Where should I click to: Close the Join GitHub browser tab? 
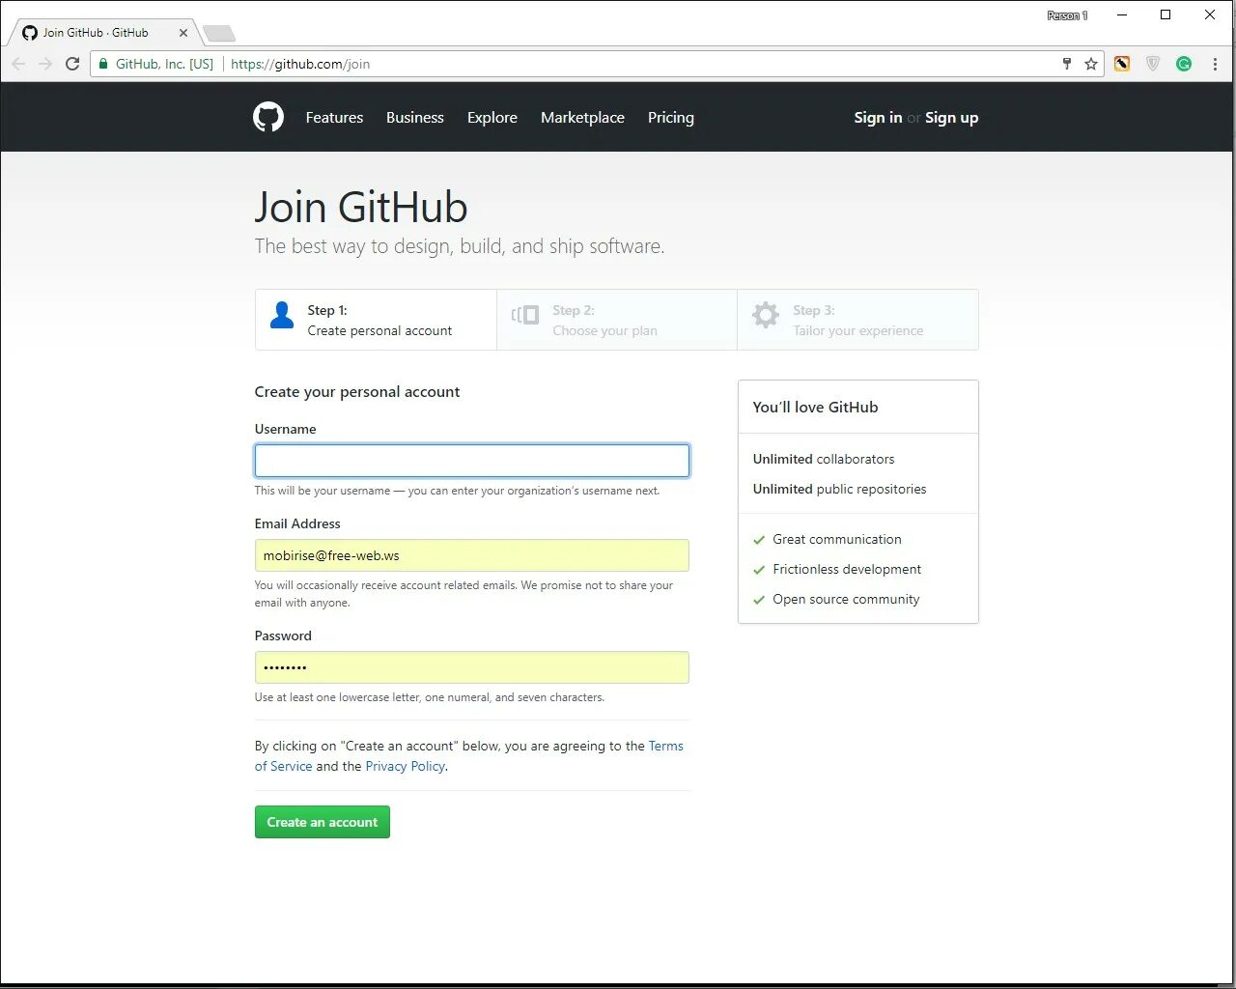183,33
